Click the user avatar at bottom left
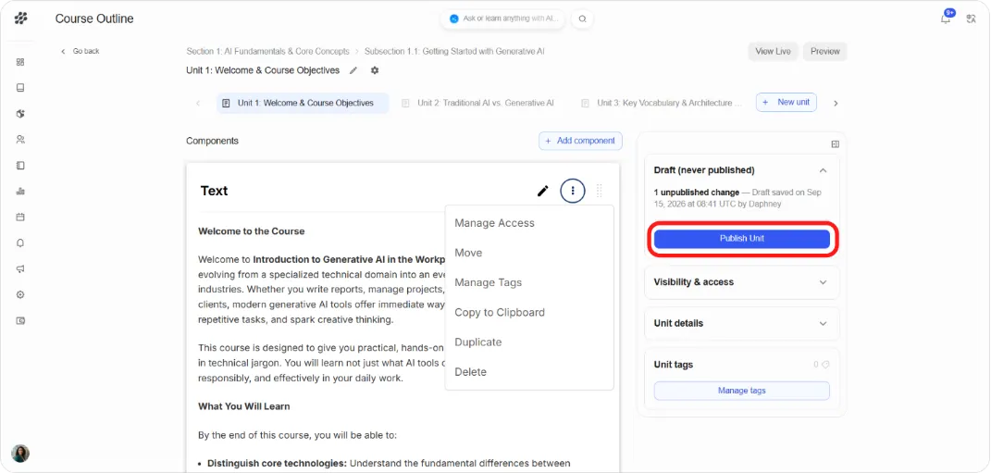This screenshot has height=473, width=991. pyautogui.click(x=20, y=454)
